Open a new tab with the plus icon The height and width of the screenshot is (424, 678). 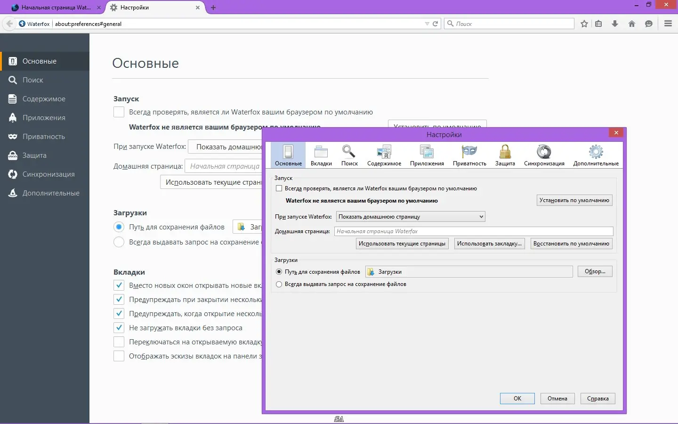click(213, 8)
